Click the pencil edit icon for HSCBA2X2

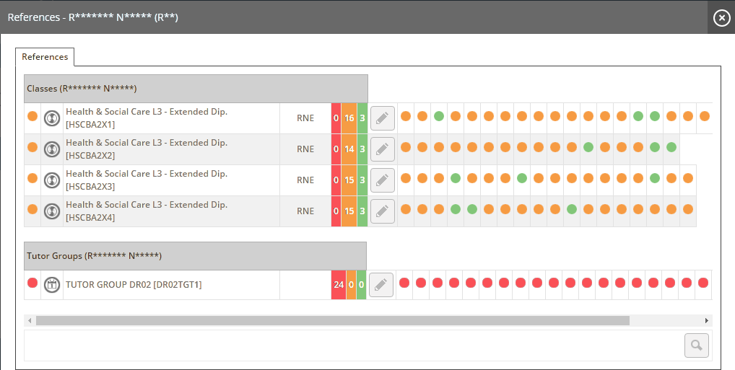coord(383,149)
